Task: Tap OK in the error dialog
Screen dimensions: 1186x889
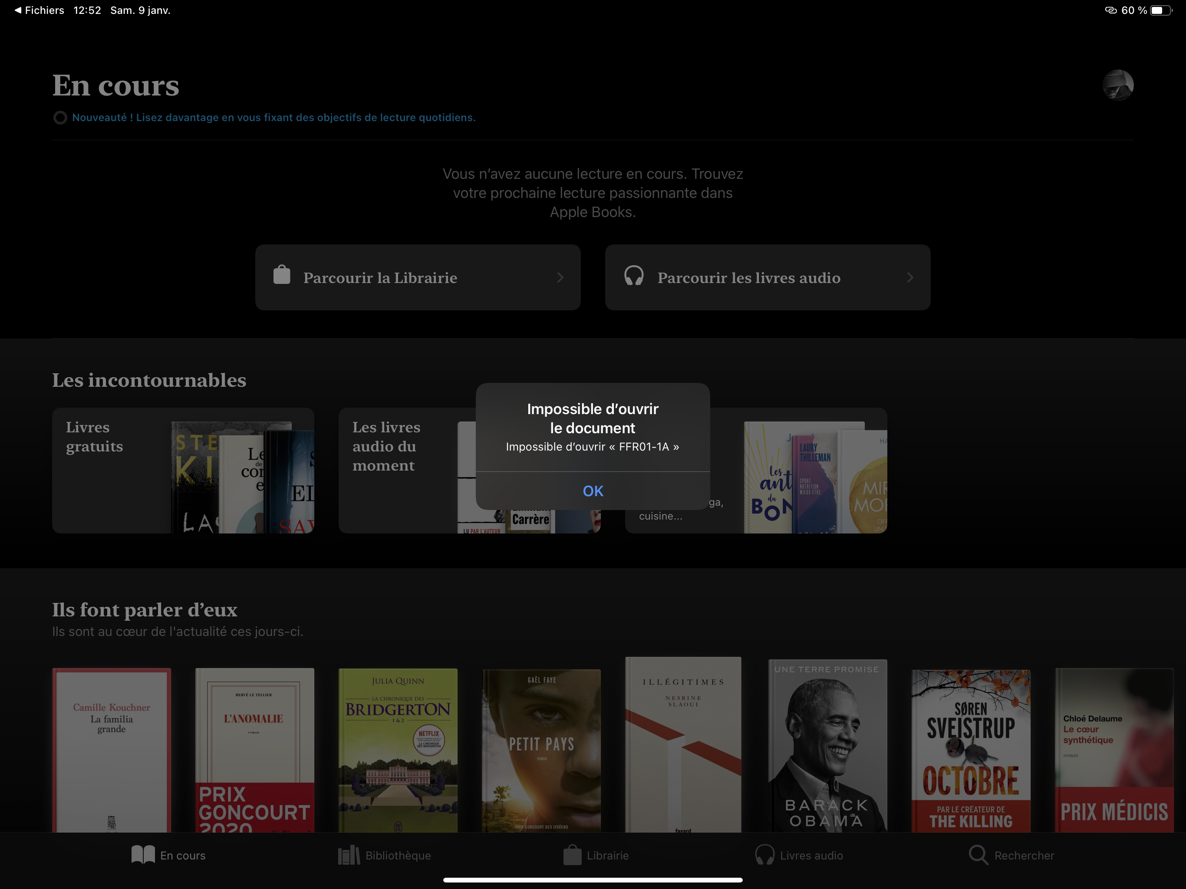Action: [593, 491]
